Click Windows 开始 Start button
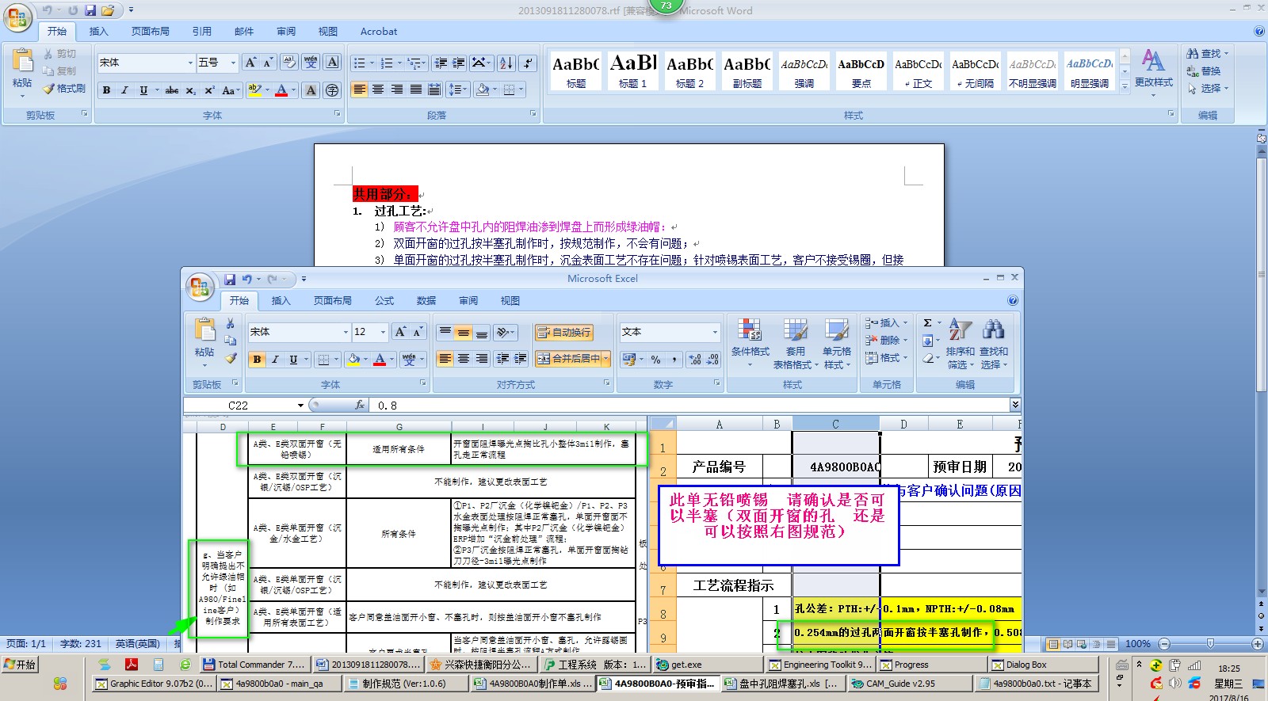 pos(20,665)
